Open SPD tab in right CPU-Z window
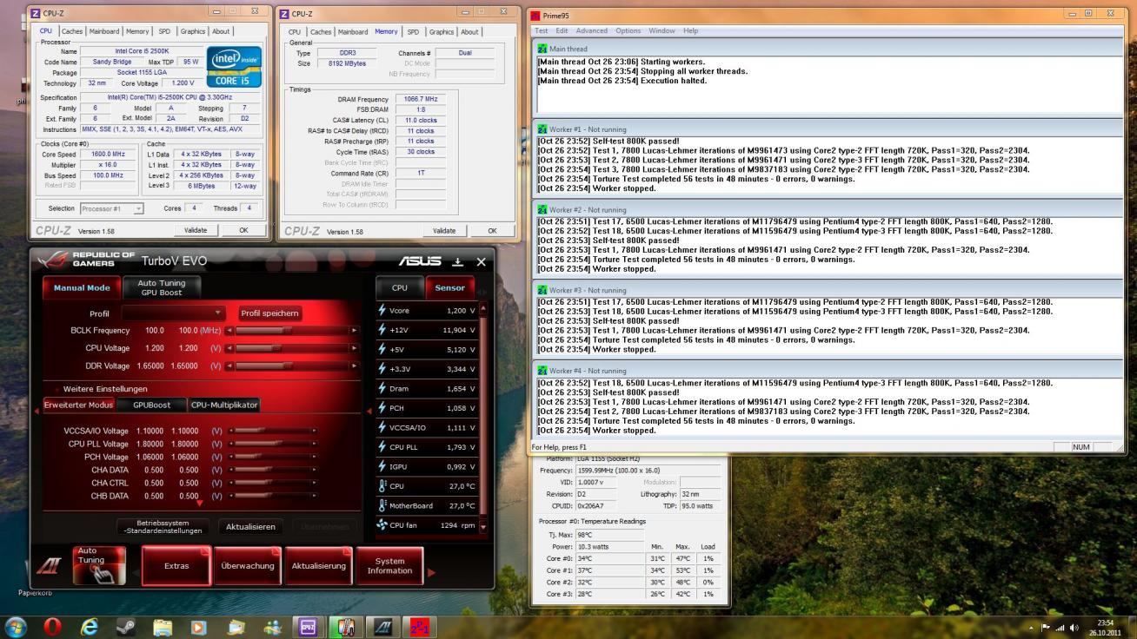1137x639 pixels. pyautogui.click(x=413, y=32)
